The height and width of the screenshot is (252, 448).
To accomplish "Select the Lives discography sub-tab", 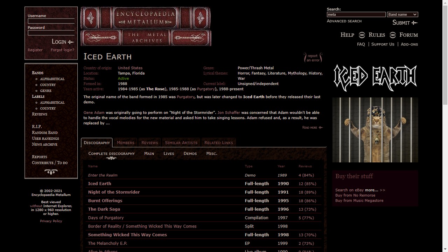I will pyautogui.click(x=169, y=154).
